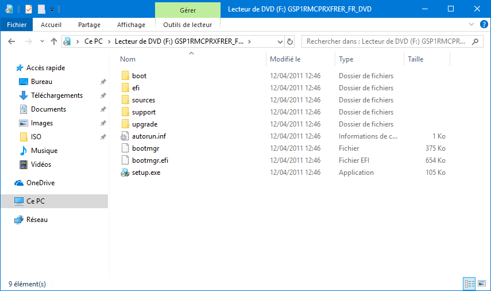
Task: Go up one folder level
Action: pyautogui.click(x=54, y=41)
